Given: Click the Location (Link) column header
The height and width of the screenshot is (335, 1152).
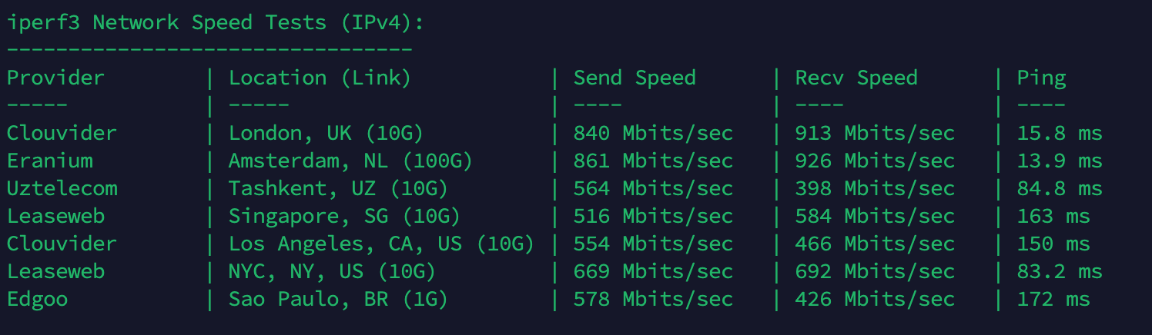Looking at the screenshot, I should [x=320, y=78].
